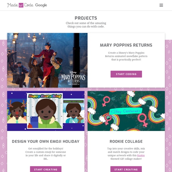Click the Google logo in header
This screenshot has width=172, height=172.
click(41, 5)
